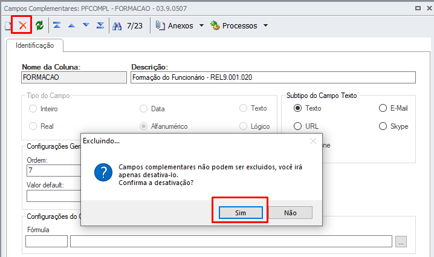
Task: Select the Inteiro radio button
Action: [33, 109]
